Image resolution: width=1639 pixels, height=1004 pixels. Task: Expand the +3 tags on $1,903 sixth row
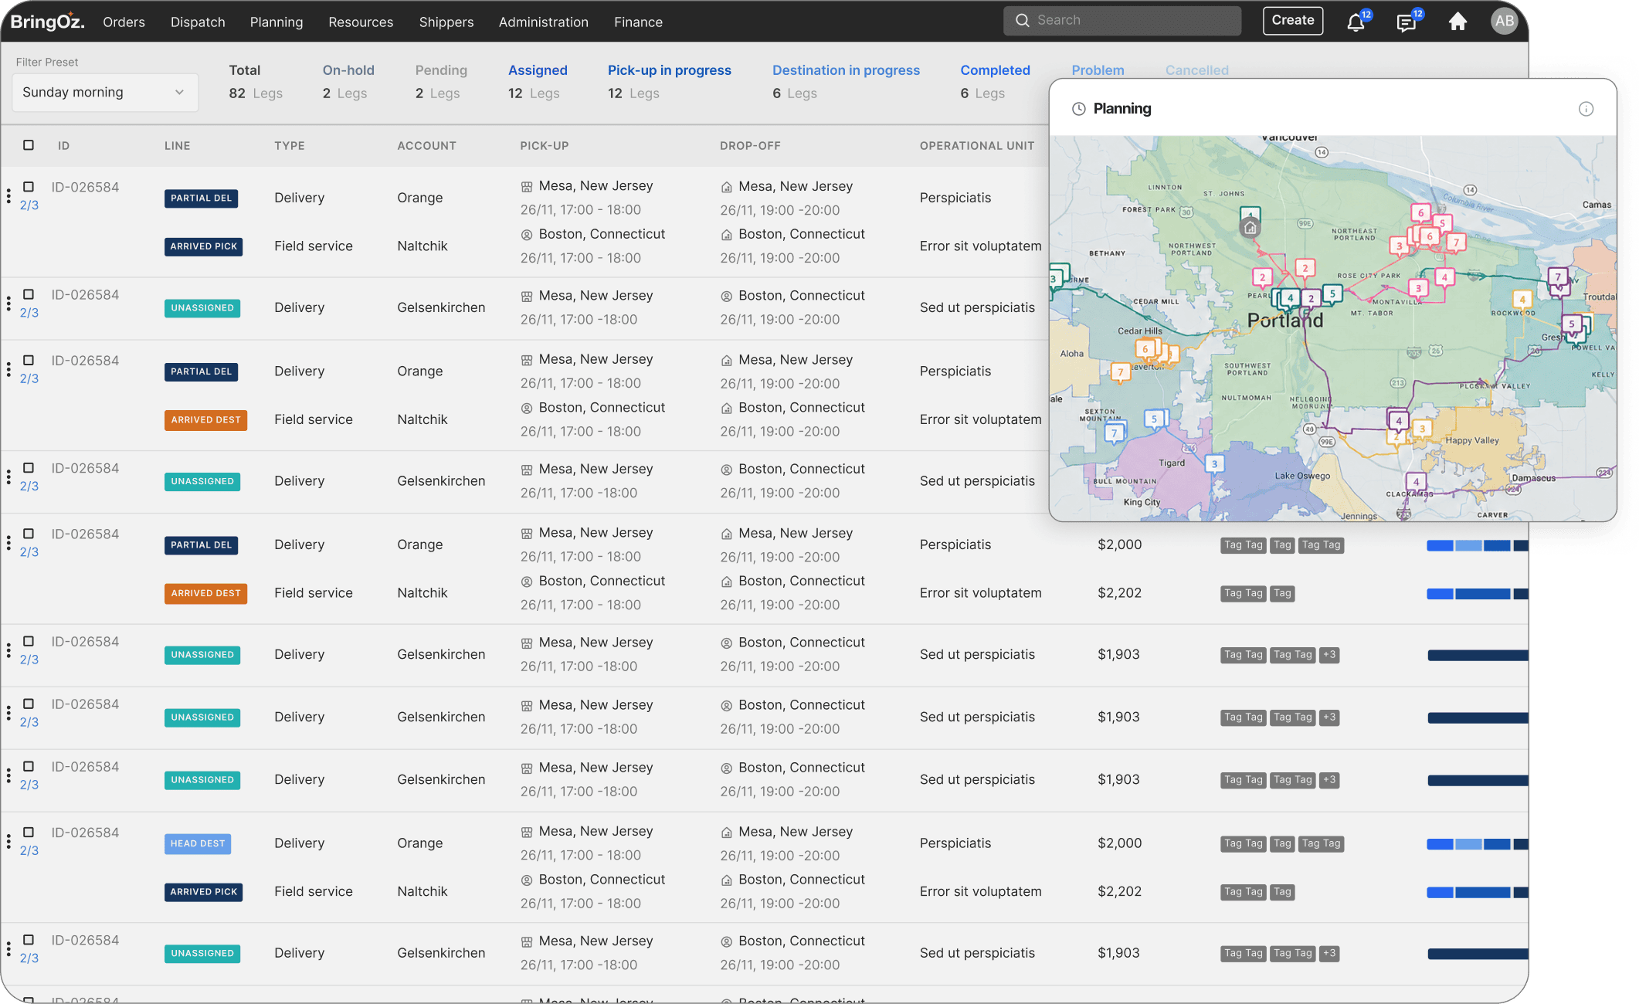pos(1329,654)
